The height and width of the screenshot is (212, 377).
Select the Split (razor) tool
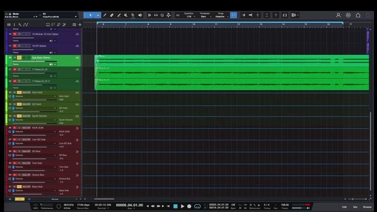[x=105, y=15]
